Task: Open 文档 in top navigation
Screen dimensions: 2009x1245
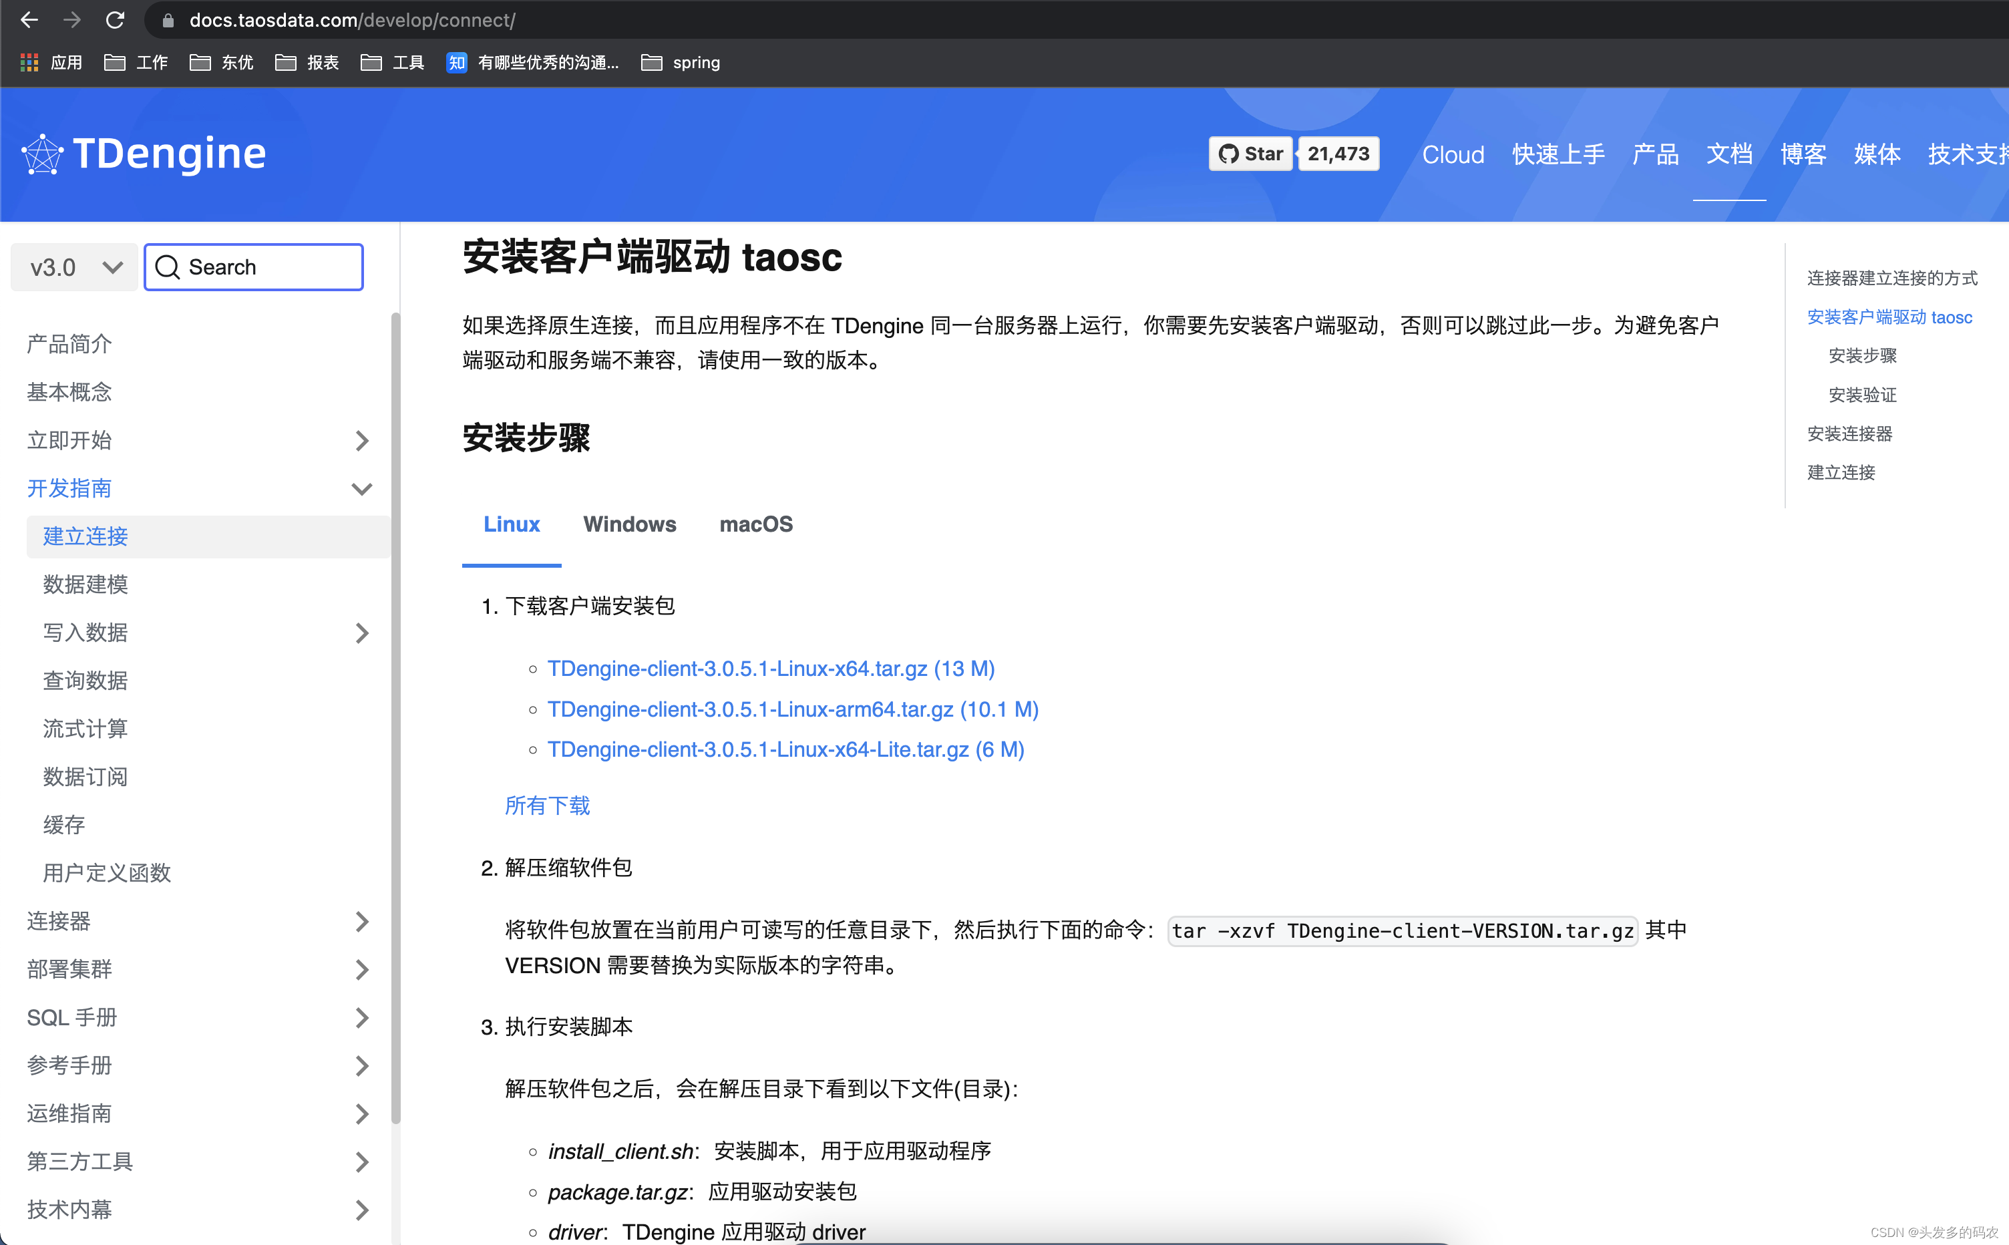Action: click(x=1729, y=155)
